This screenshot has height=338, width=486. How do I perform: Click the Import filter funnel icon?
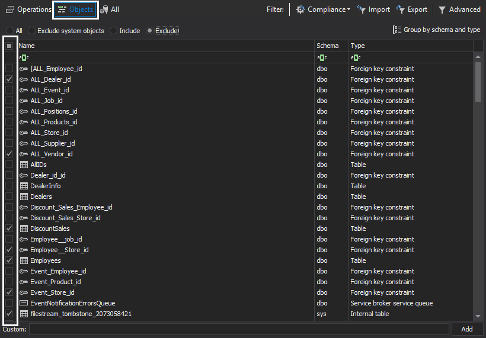[362, 9]
